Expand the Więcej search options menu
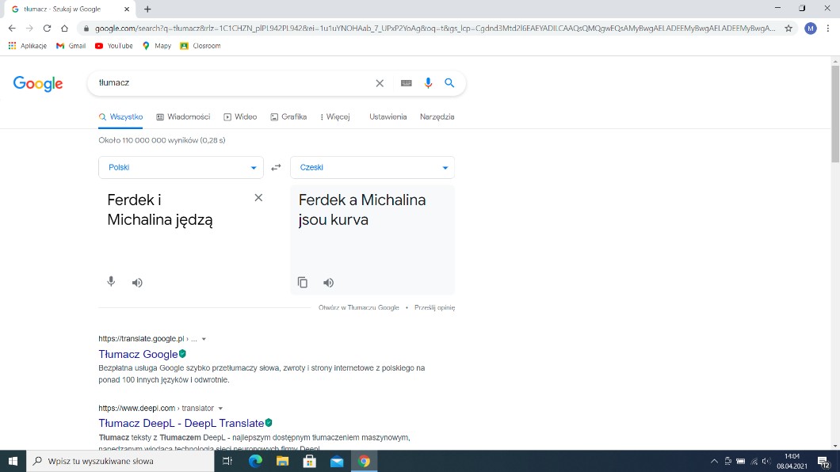The width and height of the screenshot is (840, 472). pyautogui.click(x=335, y=116)
